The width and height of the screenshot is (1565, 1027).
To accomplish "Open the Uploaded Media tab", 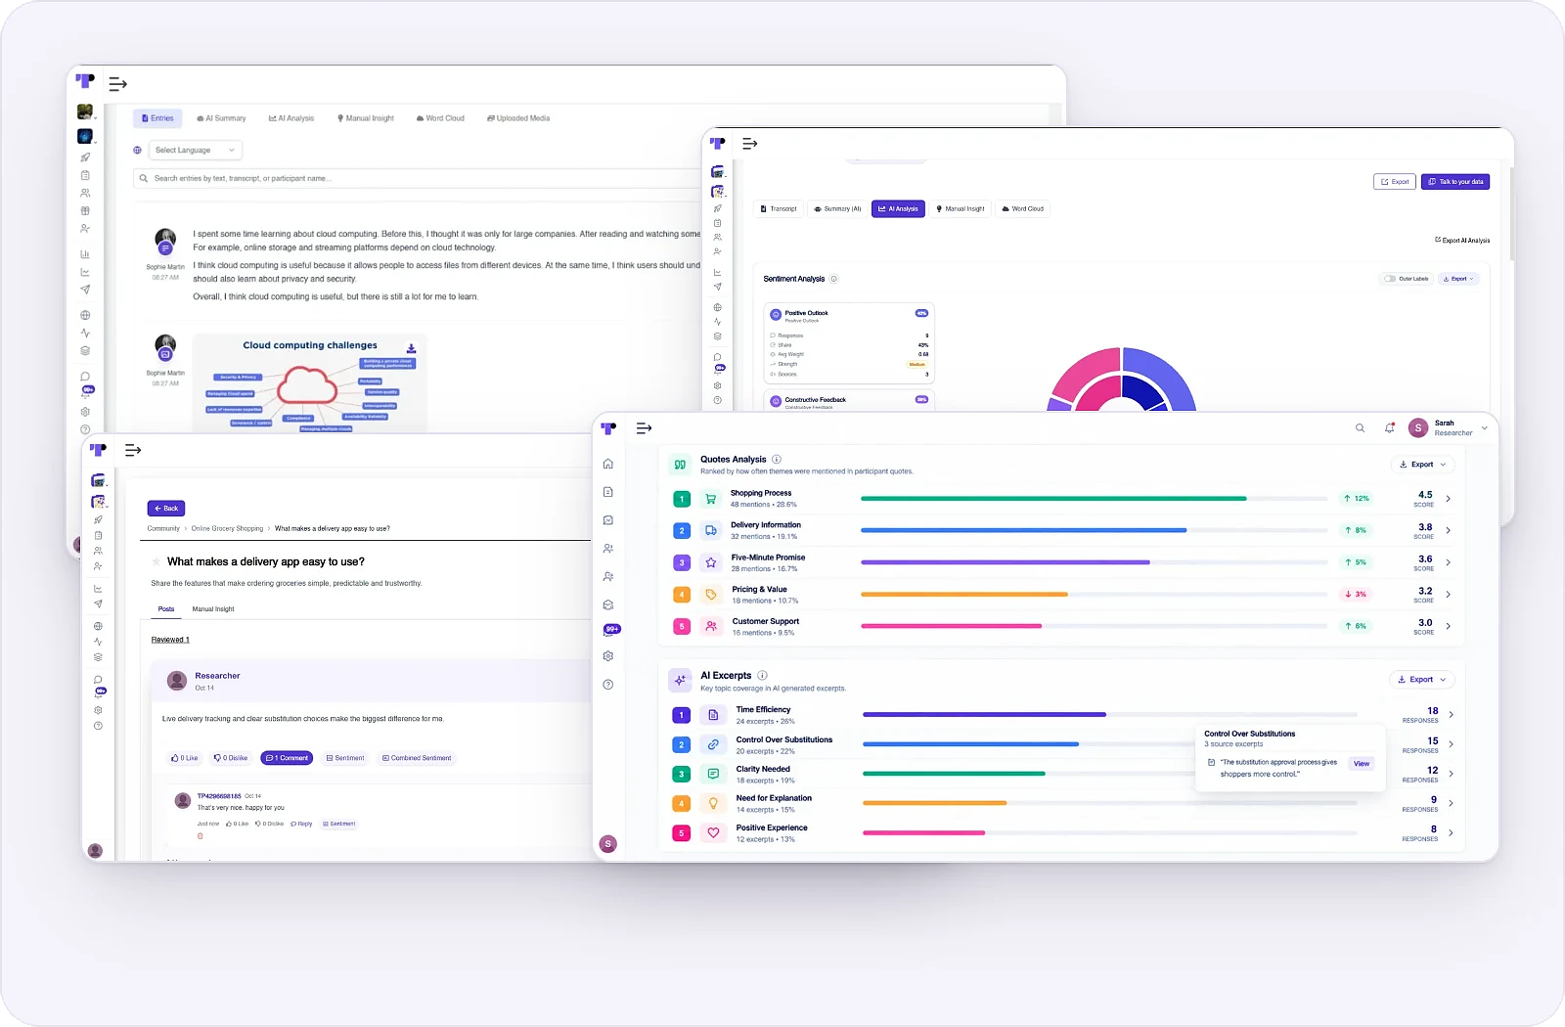I will click(518, 118).
